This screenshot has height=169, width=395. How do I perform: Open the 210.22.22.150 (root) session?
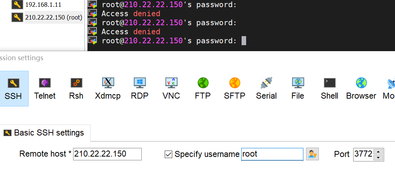coord(53,17)
